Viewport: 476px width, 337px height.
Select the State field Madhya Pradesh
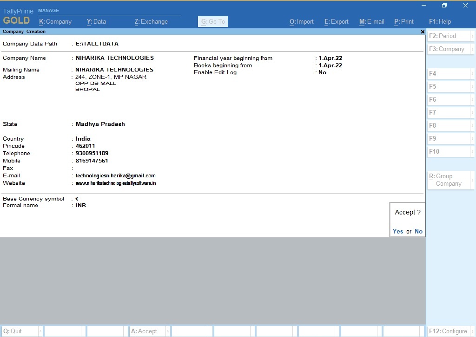[100, 124]
